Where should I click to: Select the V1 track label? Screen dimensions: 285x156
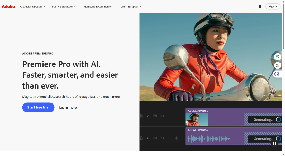pos(148,116)
